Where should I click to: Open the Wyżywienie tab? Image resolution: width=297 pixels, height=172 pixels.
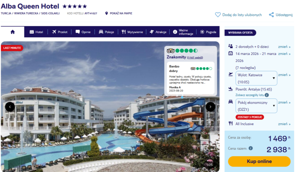click(132, 32)
